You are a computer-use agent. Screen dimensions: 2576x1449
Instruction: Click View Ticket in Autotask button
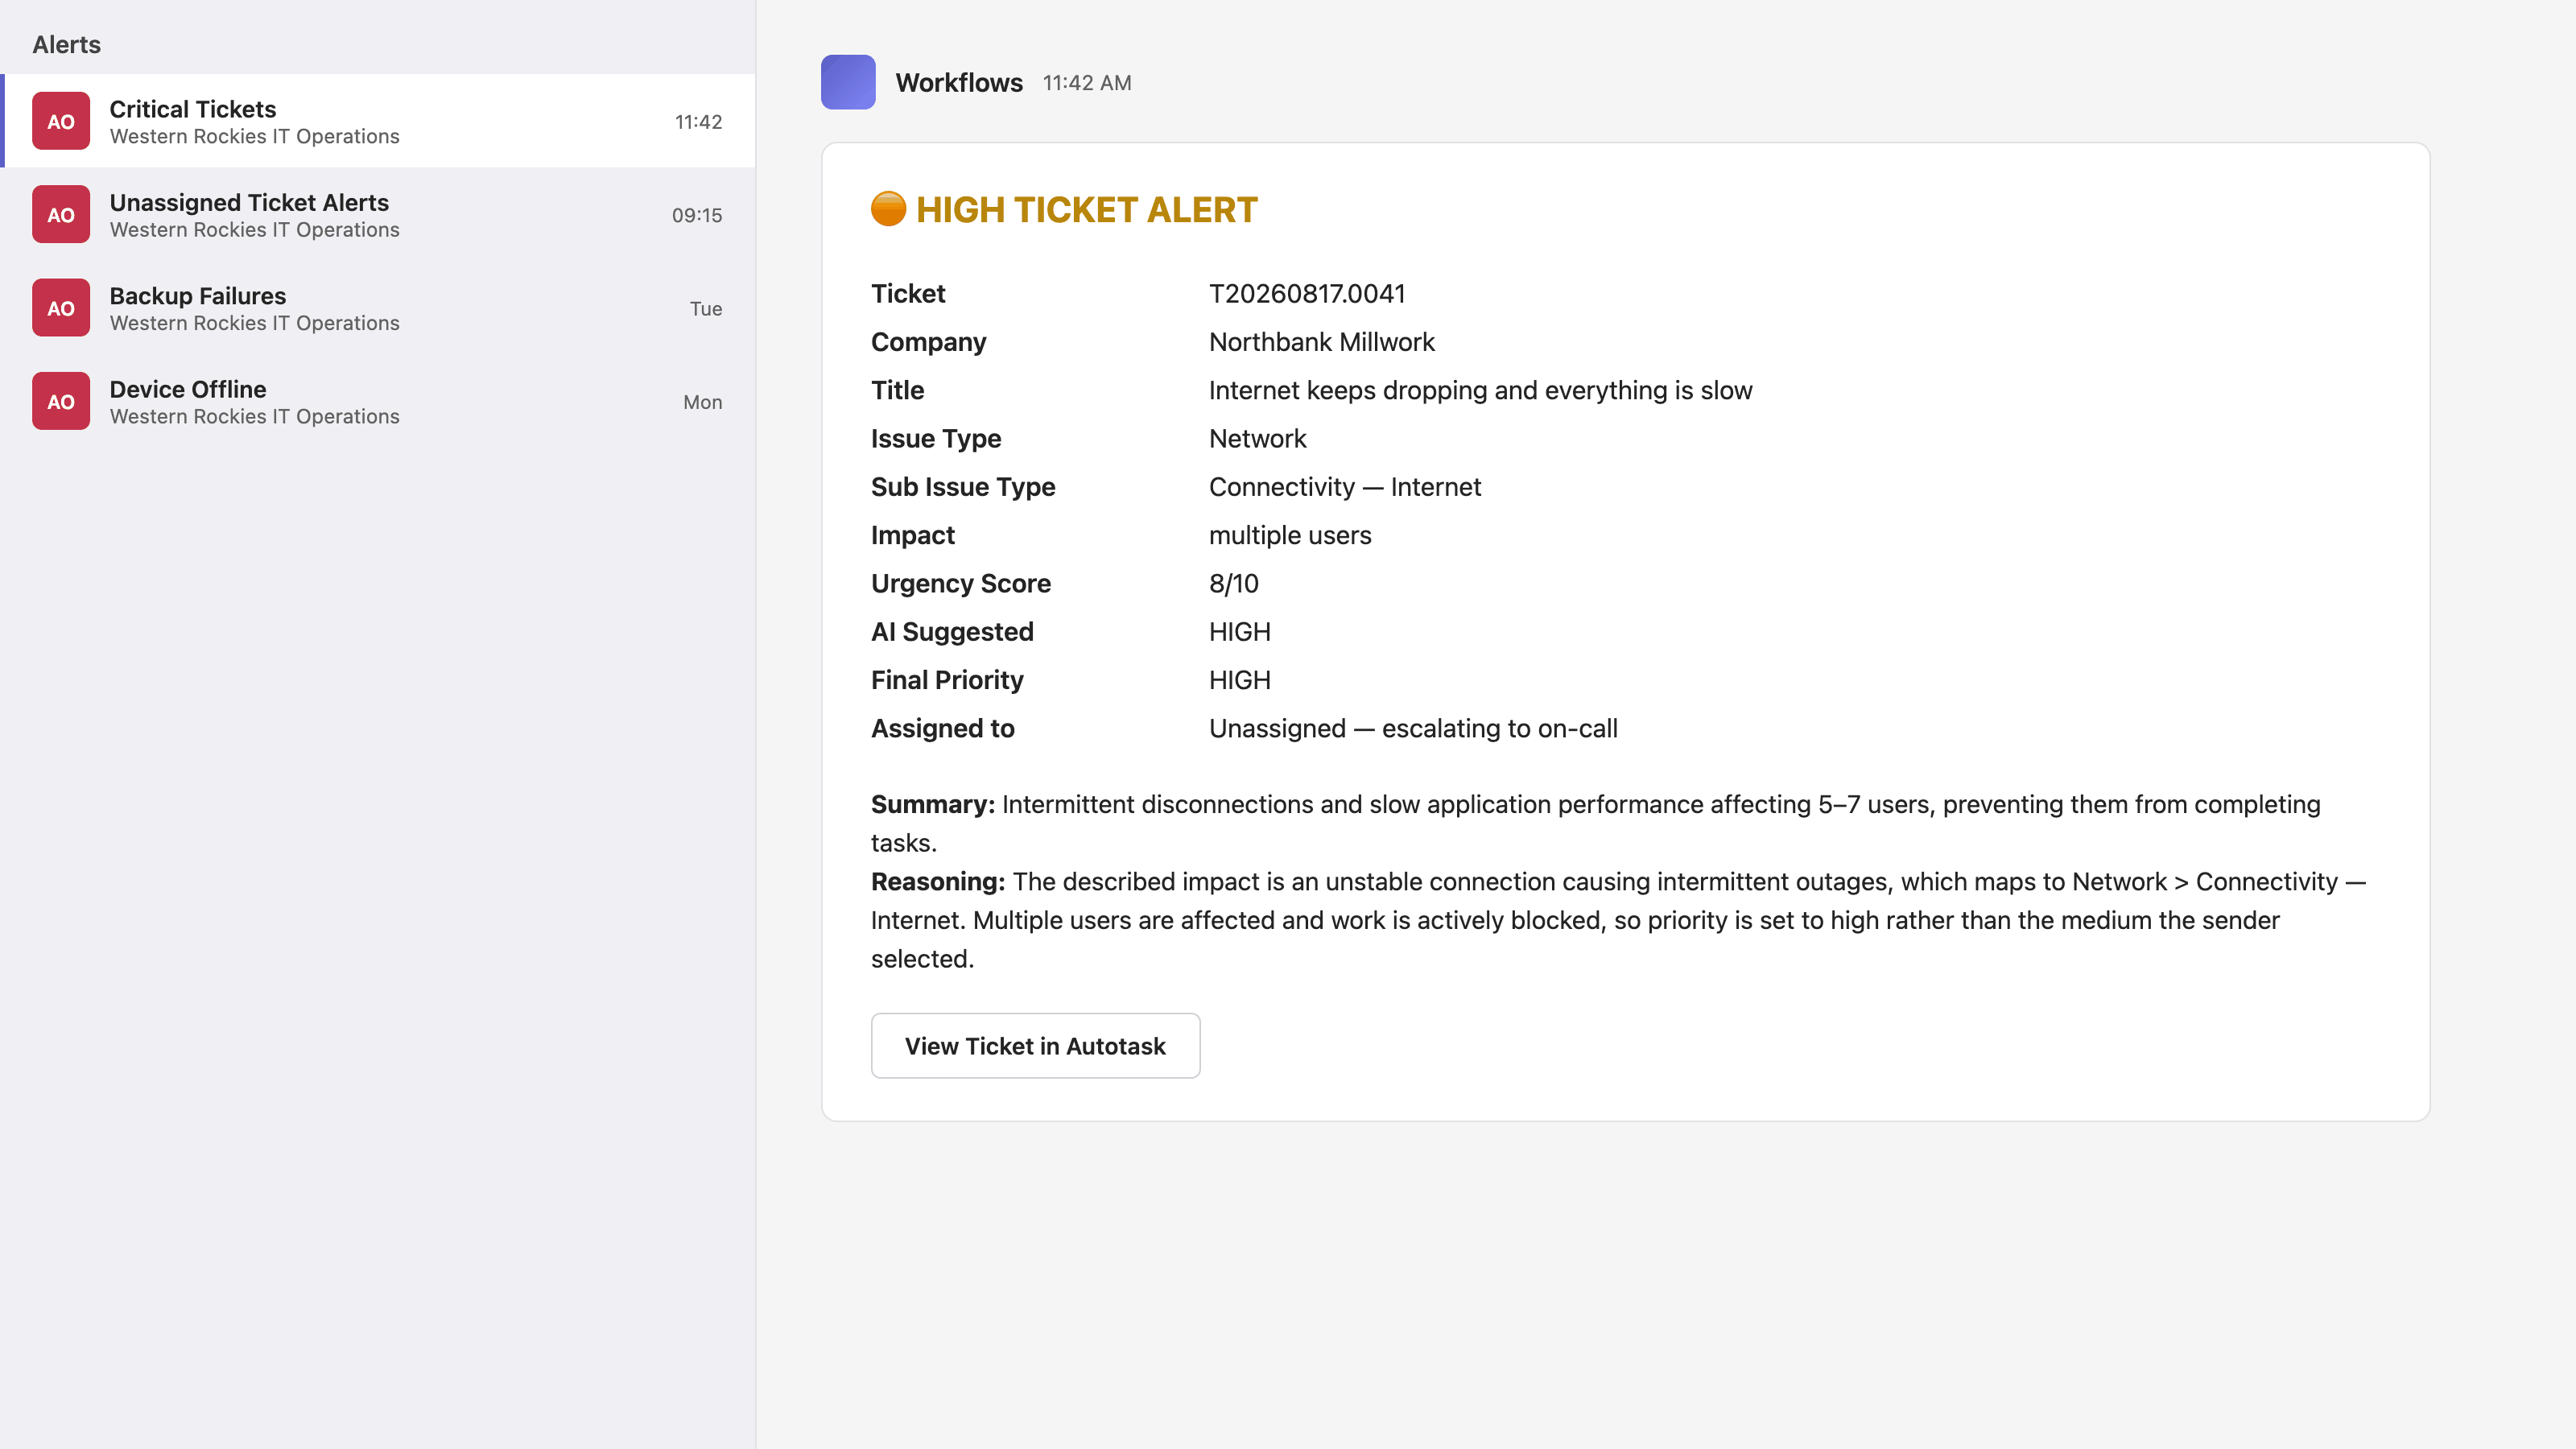tap(1035, 1046)
